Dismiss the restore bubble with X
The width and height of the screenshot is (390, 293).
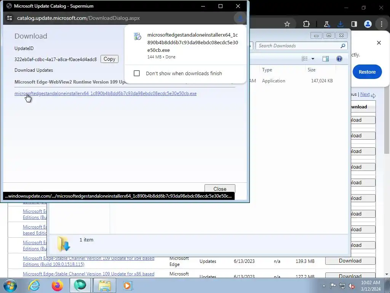point(379,43)
